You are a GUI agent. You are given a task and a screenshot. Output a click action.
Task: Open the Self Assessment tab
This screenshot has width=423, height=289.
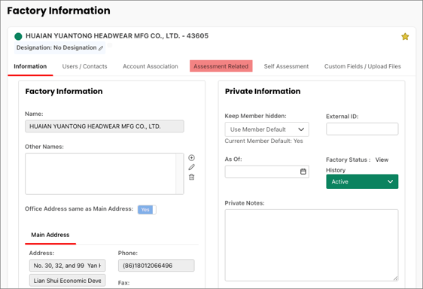286,66
